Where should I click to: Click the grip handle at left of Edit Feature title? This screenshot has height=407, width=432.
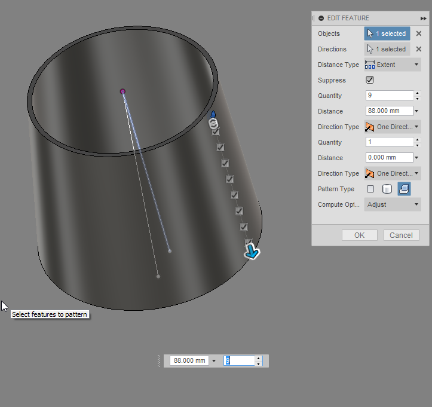(314, 18)
